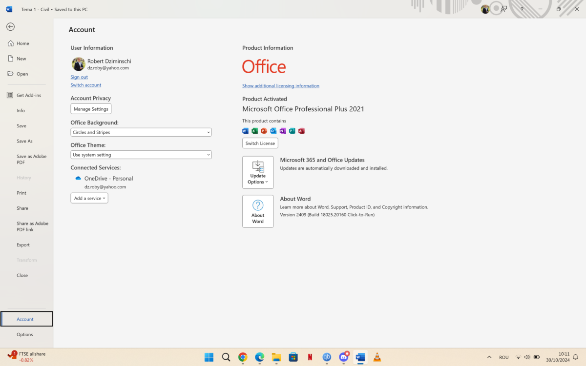Click the Help question mark icon
Image resolution: width=586 pixels, height=366 pixels.
point(522,9)
